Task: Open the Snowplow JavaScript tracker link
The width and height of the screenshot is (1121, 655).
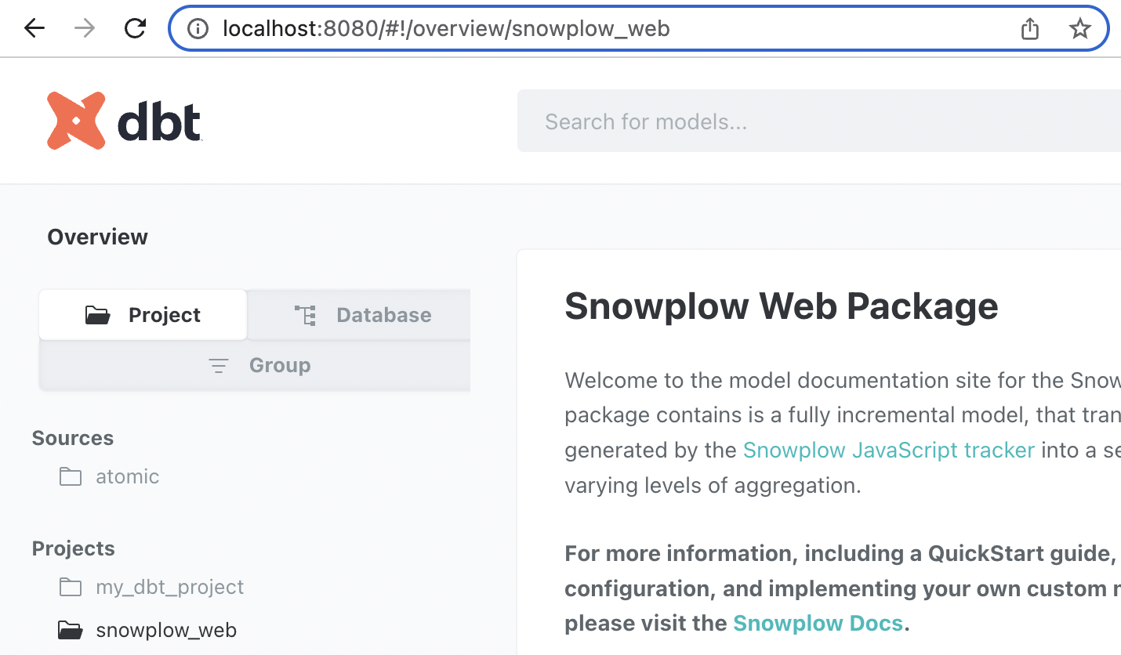Action: click(889, 450)
